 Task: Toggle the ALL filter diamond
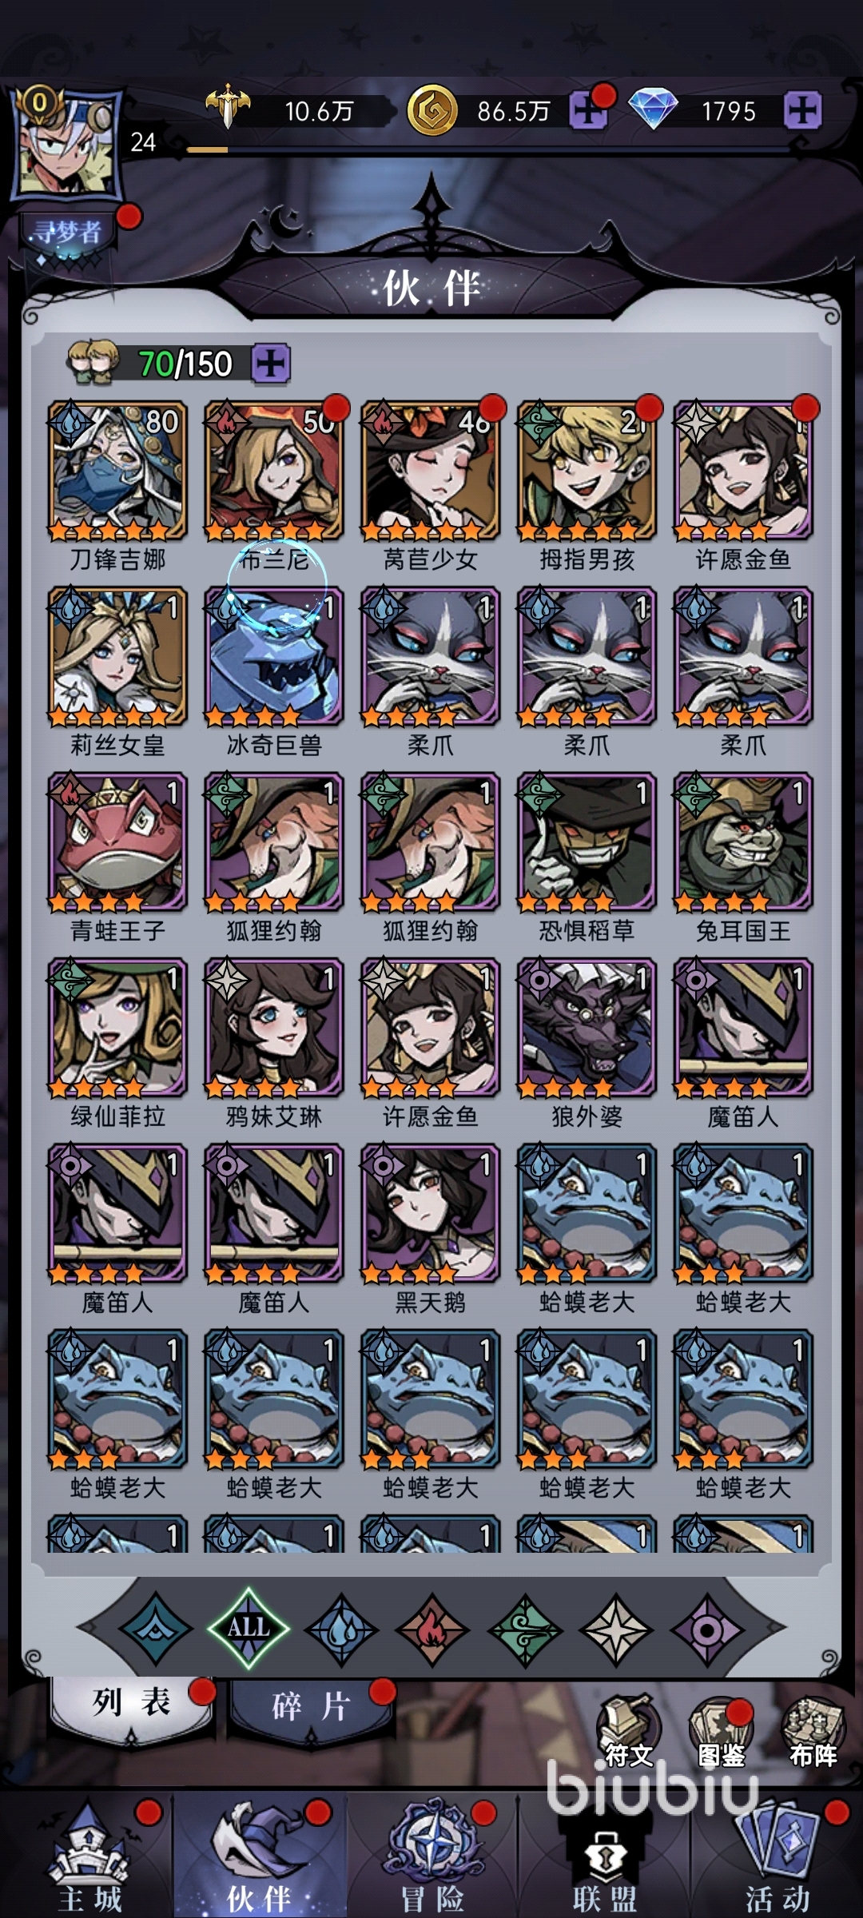pos(249,1628)
